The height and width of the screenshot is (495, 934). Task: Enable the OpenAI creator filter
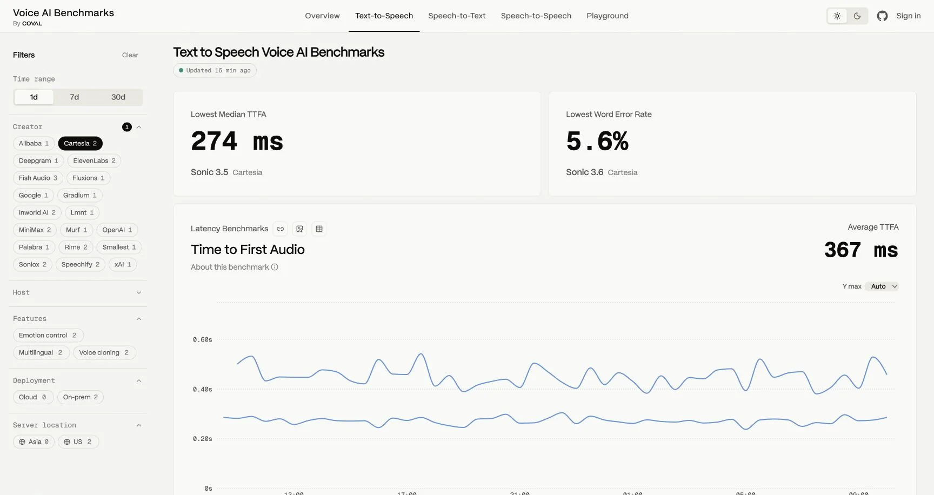point(117,230)
